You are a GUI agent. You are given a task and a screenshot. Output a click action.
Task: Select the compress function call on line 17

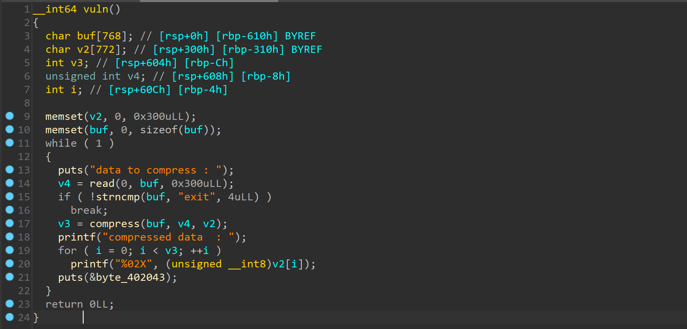pos(114,224)
